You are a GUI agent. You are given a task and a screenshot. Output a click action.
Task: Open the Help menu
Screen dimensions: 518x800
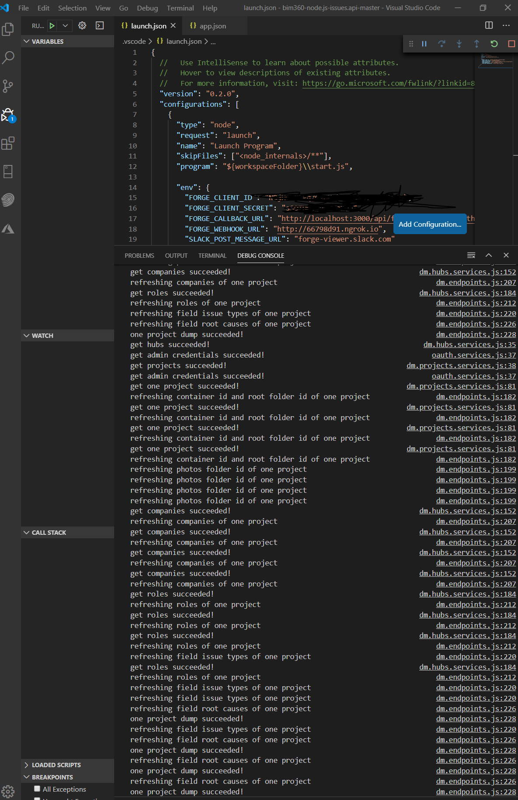210,8
